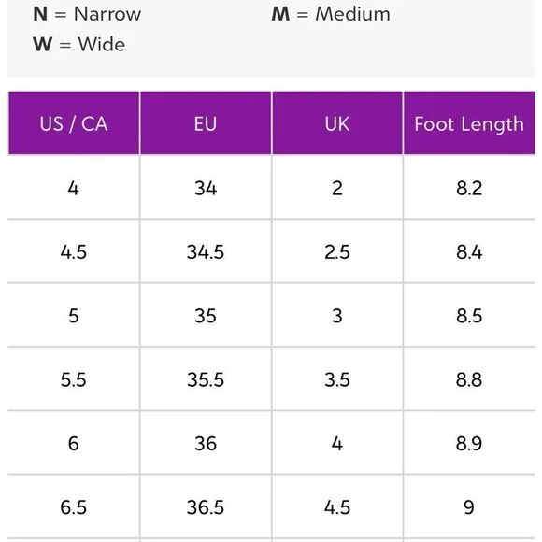This screenshot has height=542, width=542.
Task: Click the UK column header
Action: pos(337,123)
